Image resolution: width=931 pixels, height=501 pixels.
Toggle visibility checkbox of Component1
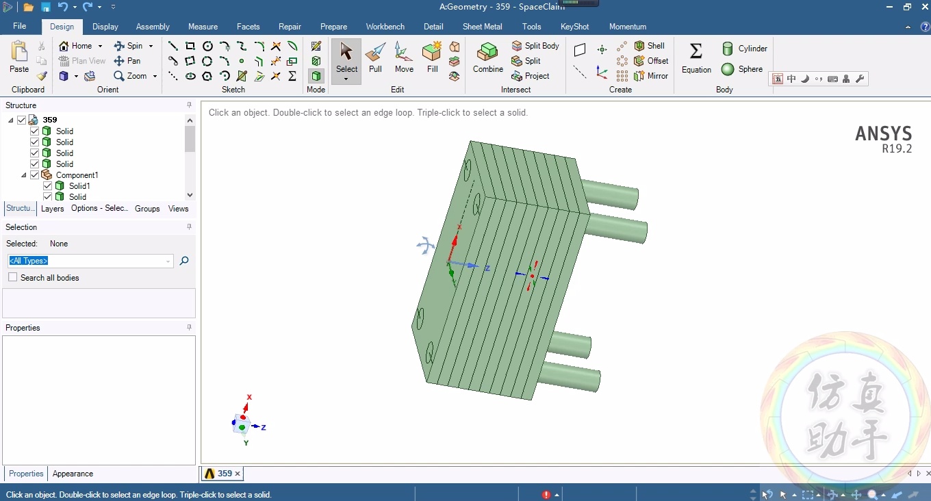click(x=34, y=175)
